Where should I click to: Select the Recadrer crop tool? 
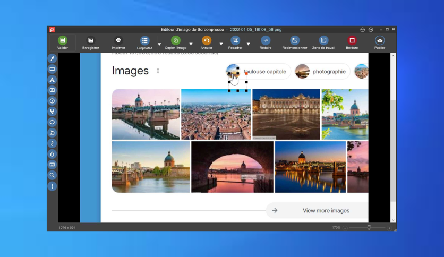235,40
